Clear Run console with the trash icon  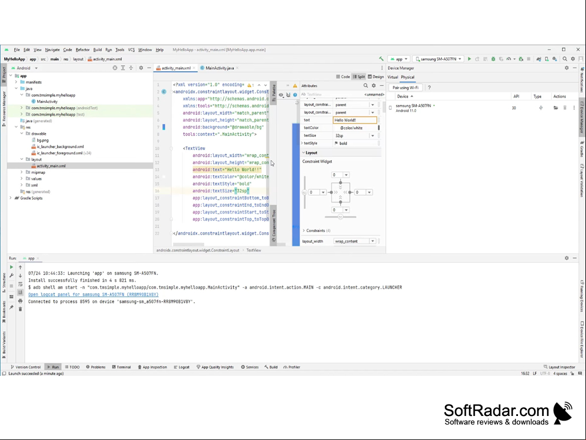20,309
